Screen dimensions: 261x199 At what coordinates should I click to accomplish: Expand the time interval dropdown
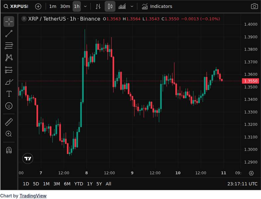click(x=85, y=7)
